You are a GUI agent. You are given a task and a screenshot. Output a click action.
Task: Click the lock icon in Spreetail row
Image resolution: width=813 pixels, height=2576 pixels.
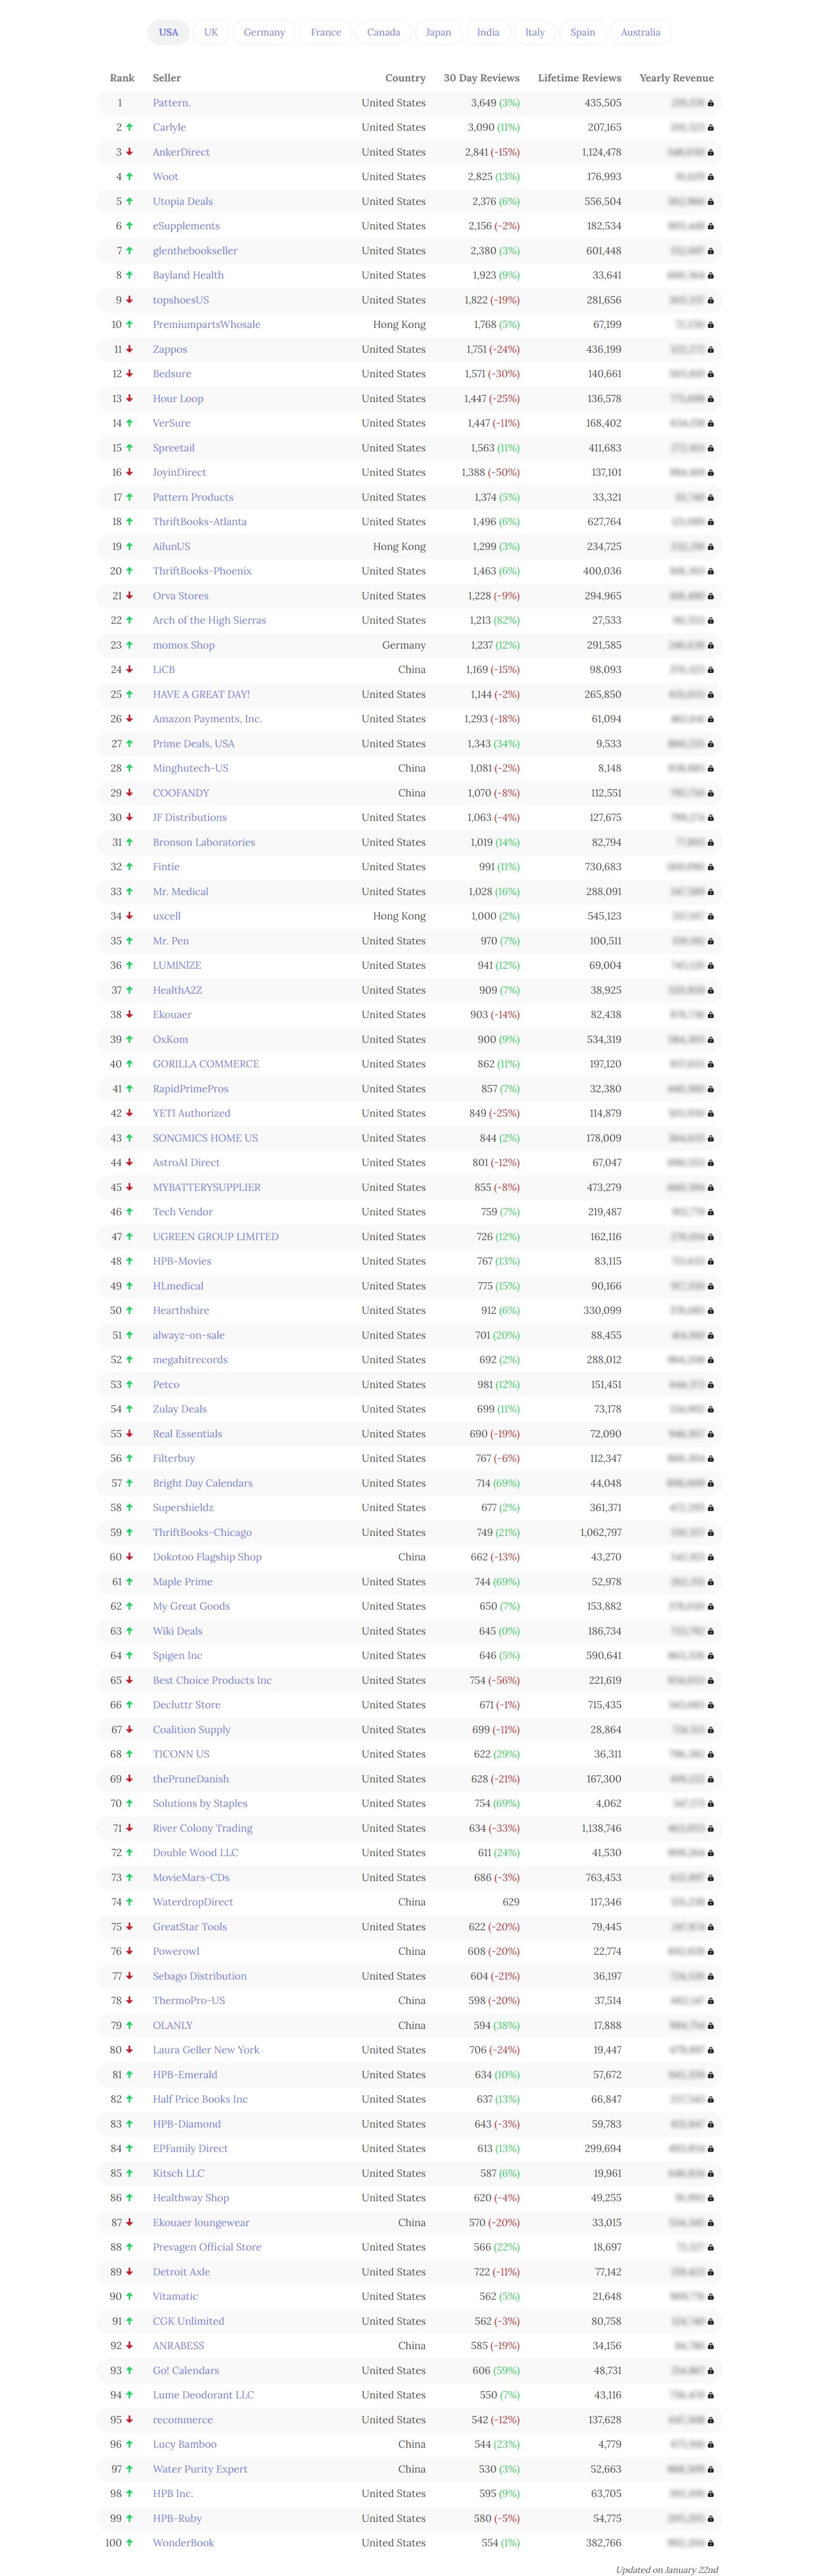[711, 448]
